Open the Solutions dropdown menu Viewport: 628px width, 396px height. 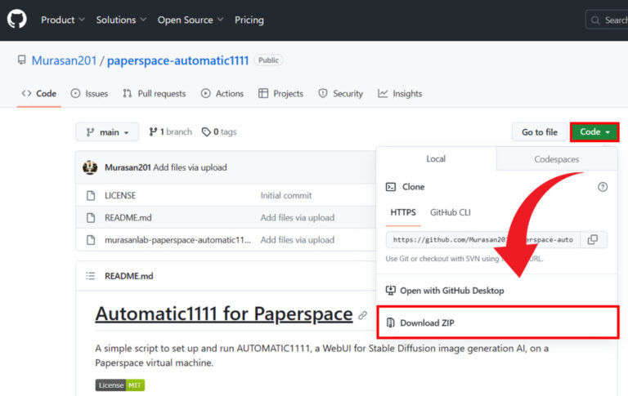(121, 20)
